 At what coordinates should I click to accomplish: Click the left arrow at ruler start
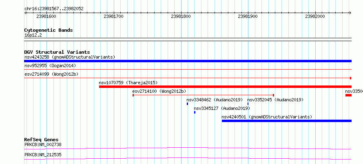(25, 13)
